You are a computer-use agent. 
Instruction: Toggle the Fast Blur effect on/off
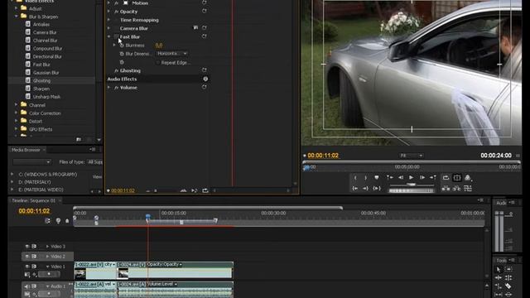pos(116,36)
